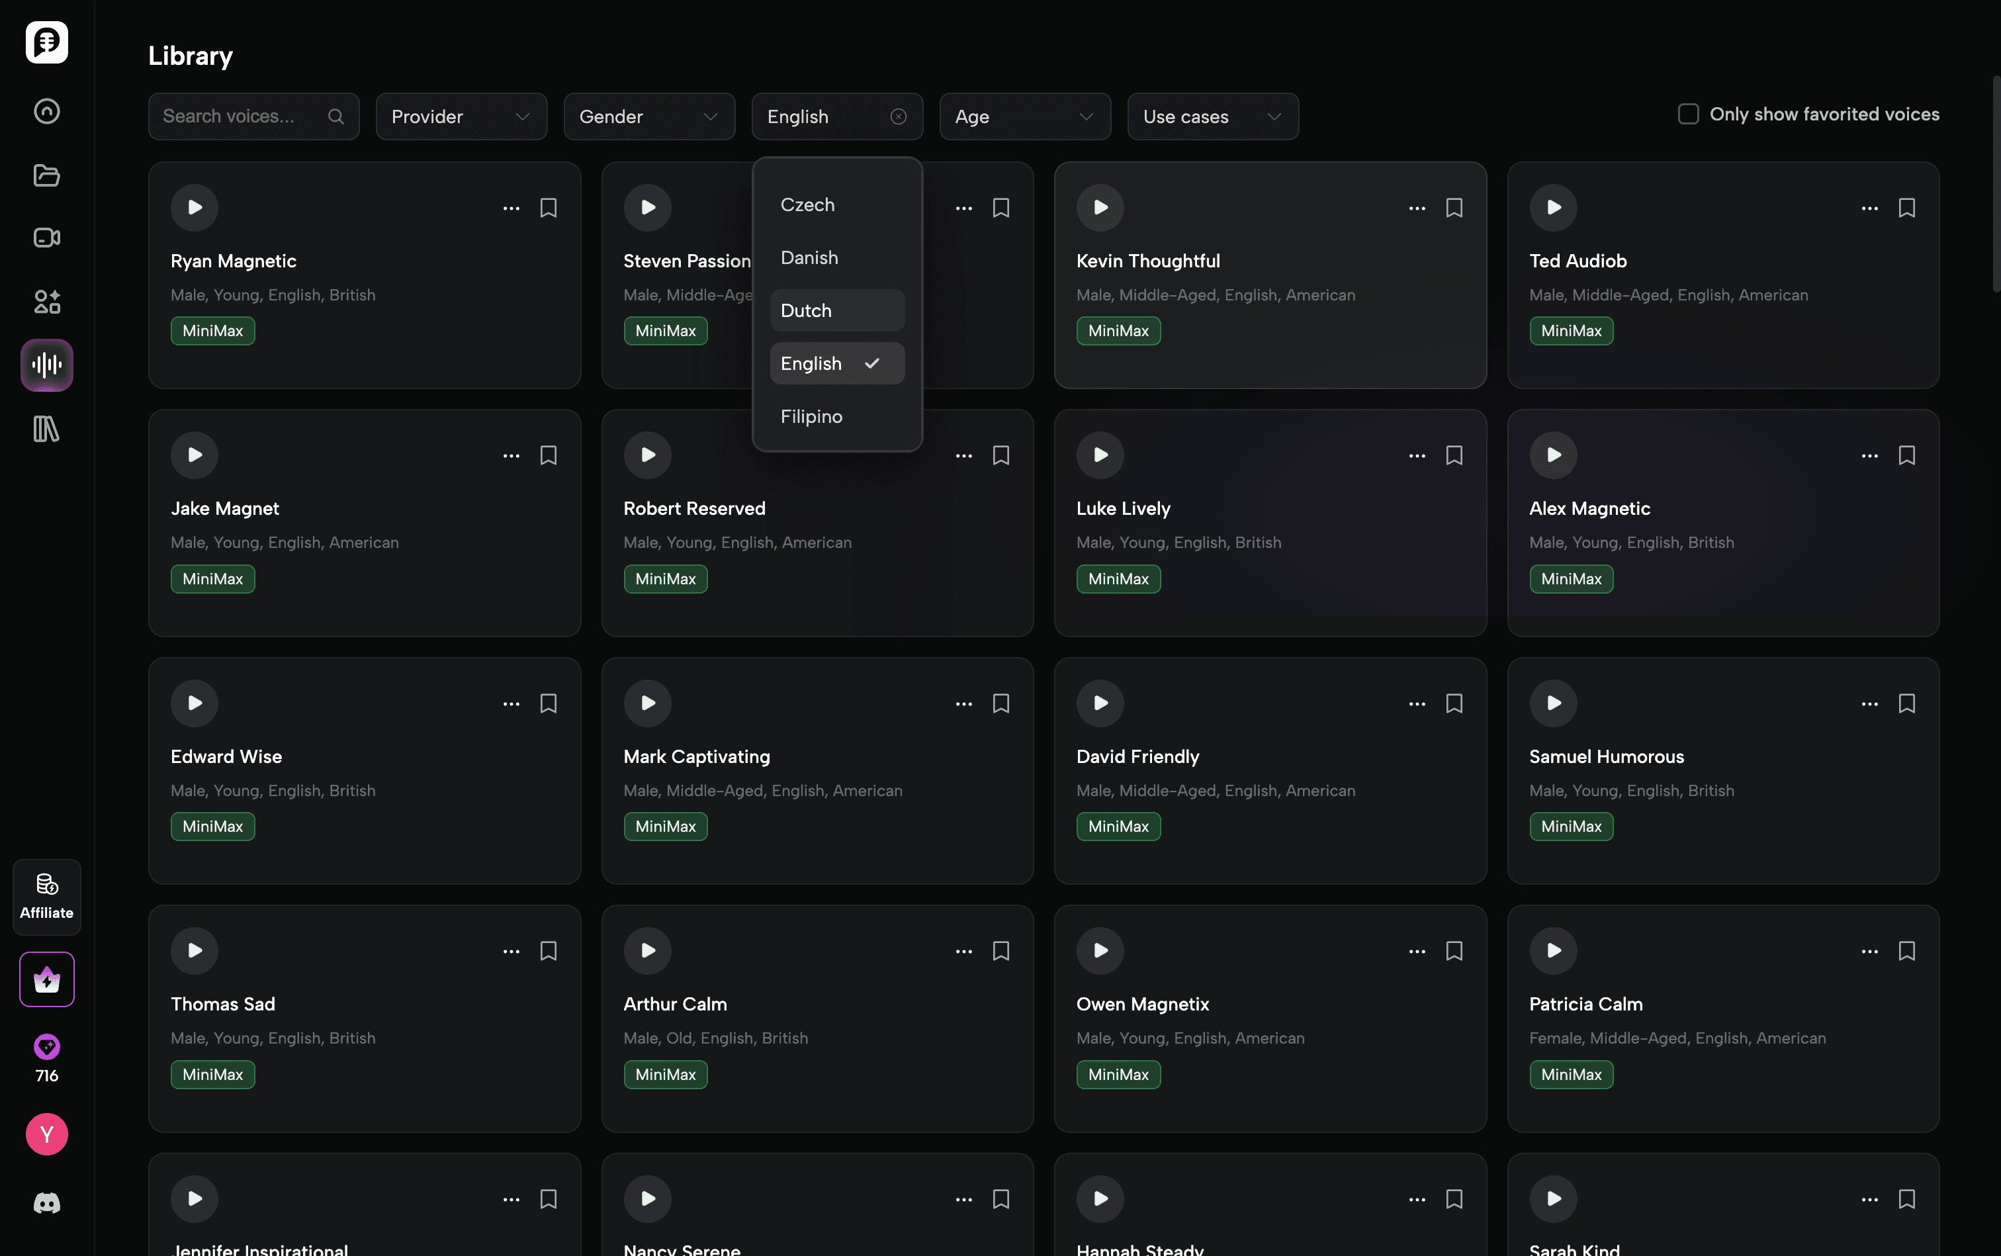Select the checked English language option
The width and height of the screenshot is (2001, 1256).
(837, 364)
